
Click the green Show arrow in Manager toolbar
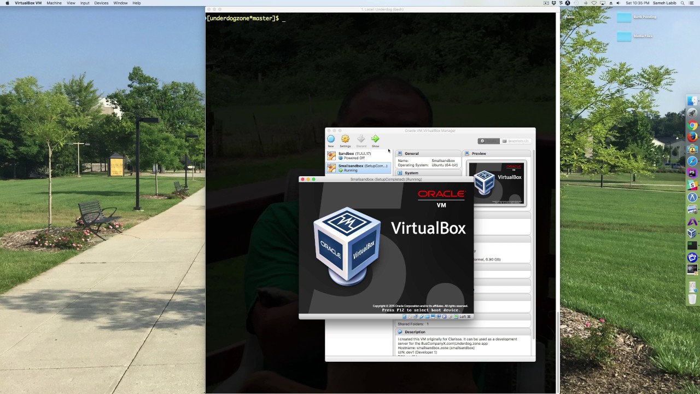coord(375,139)
